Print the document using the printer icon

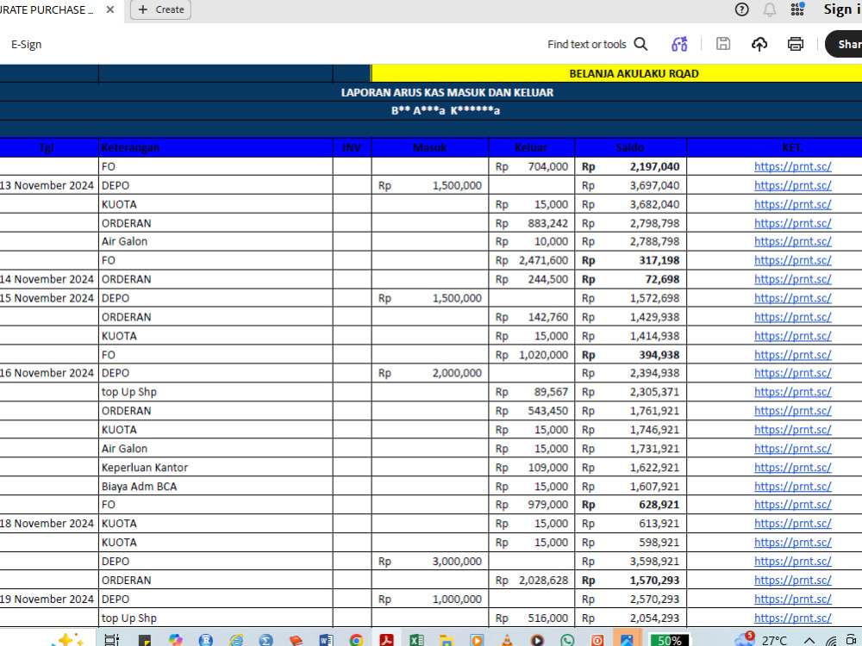pos(795,44)
